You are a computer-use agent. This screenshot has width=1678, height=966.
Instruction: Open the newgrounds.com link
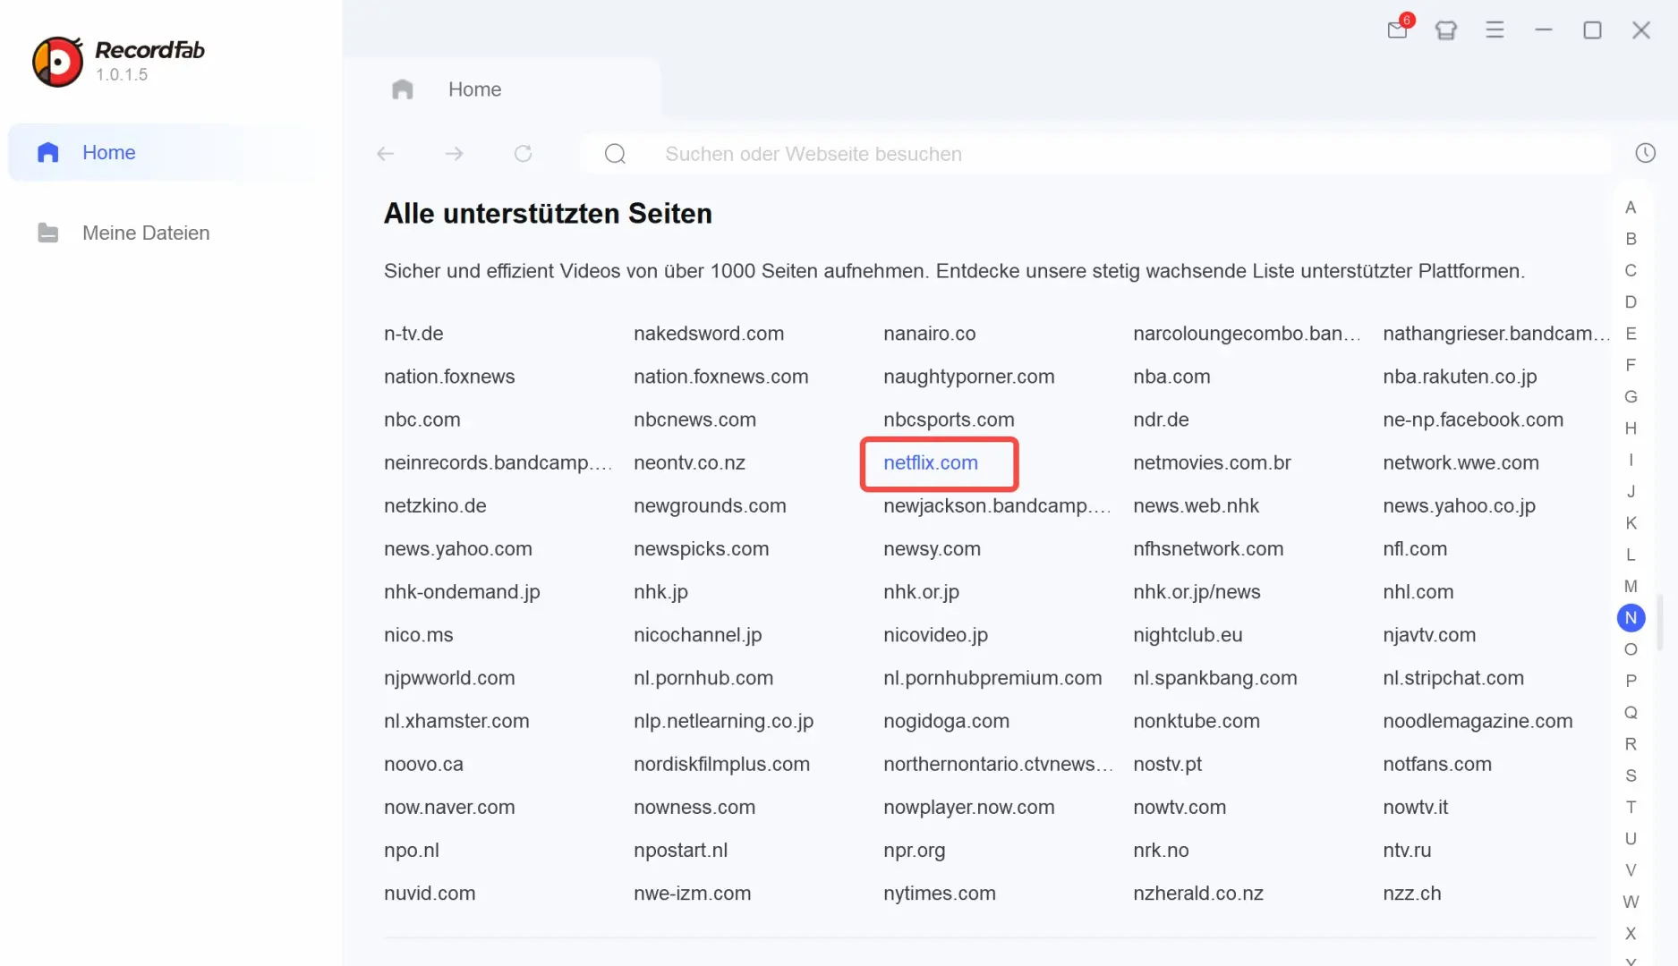(710, 505)
